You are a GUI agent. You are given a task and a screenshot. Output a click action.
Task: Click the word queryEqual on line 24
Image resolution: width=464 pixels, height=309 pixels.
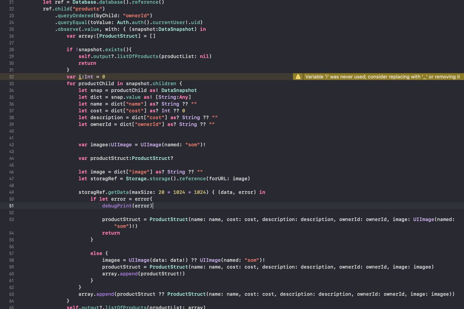(72, 22)
